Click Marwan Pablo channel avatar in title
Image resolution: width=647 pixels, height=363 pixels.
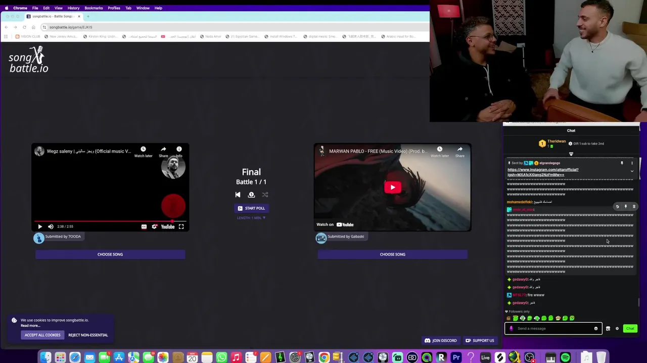click(x=321, y=151)
